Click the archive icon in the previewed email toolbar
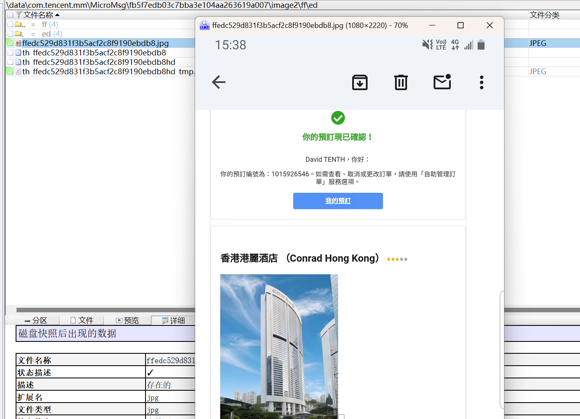The image size is (580, 419). [360, 82]
